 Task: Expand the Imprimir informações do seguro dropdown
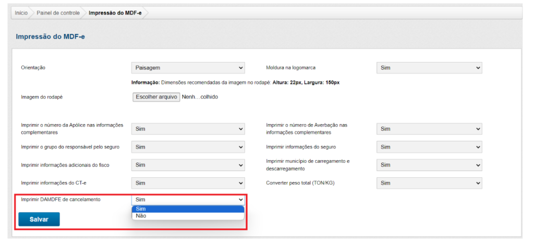pyautogui.click(x=429, y=147)
